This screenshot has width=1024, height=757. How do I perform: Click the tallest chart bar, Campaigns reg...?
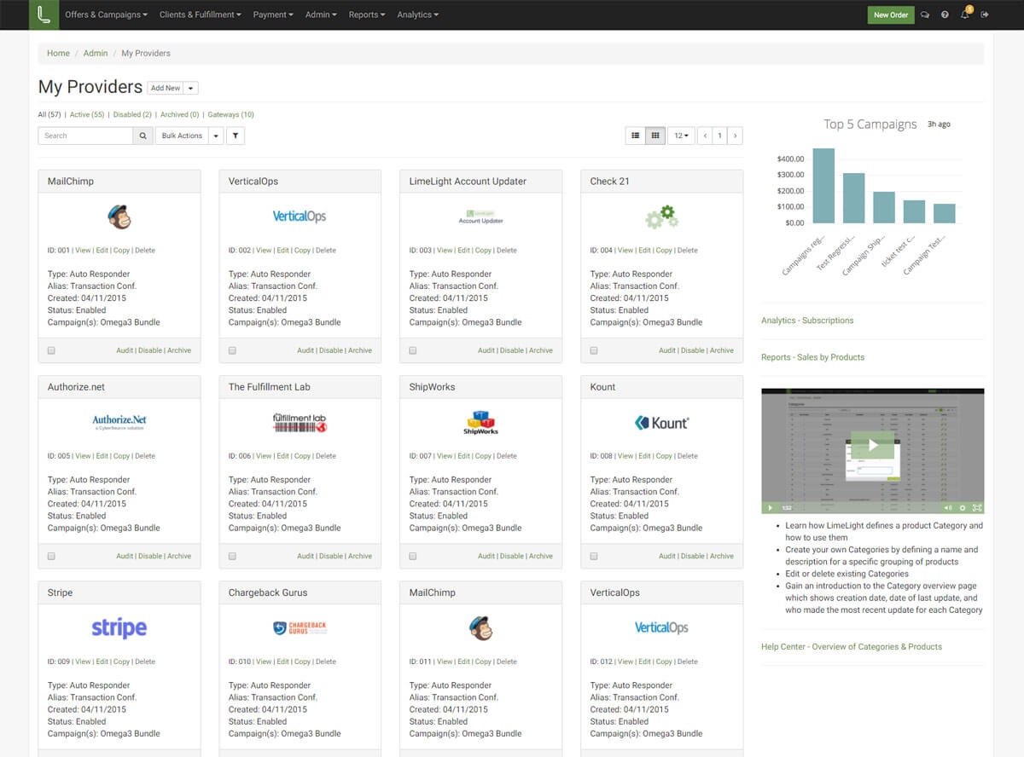point(823,186)
